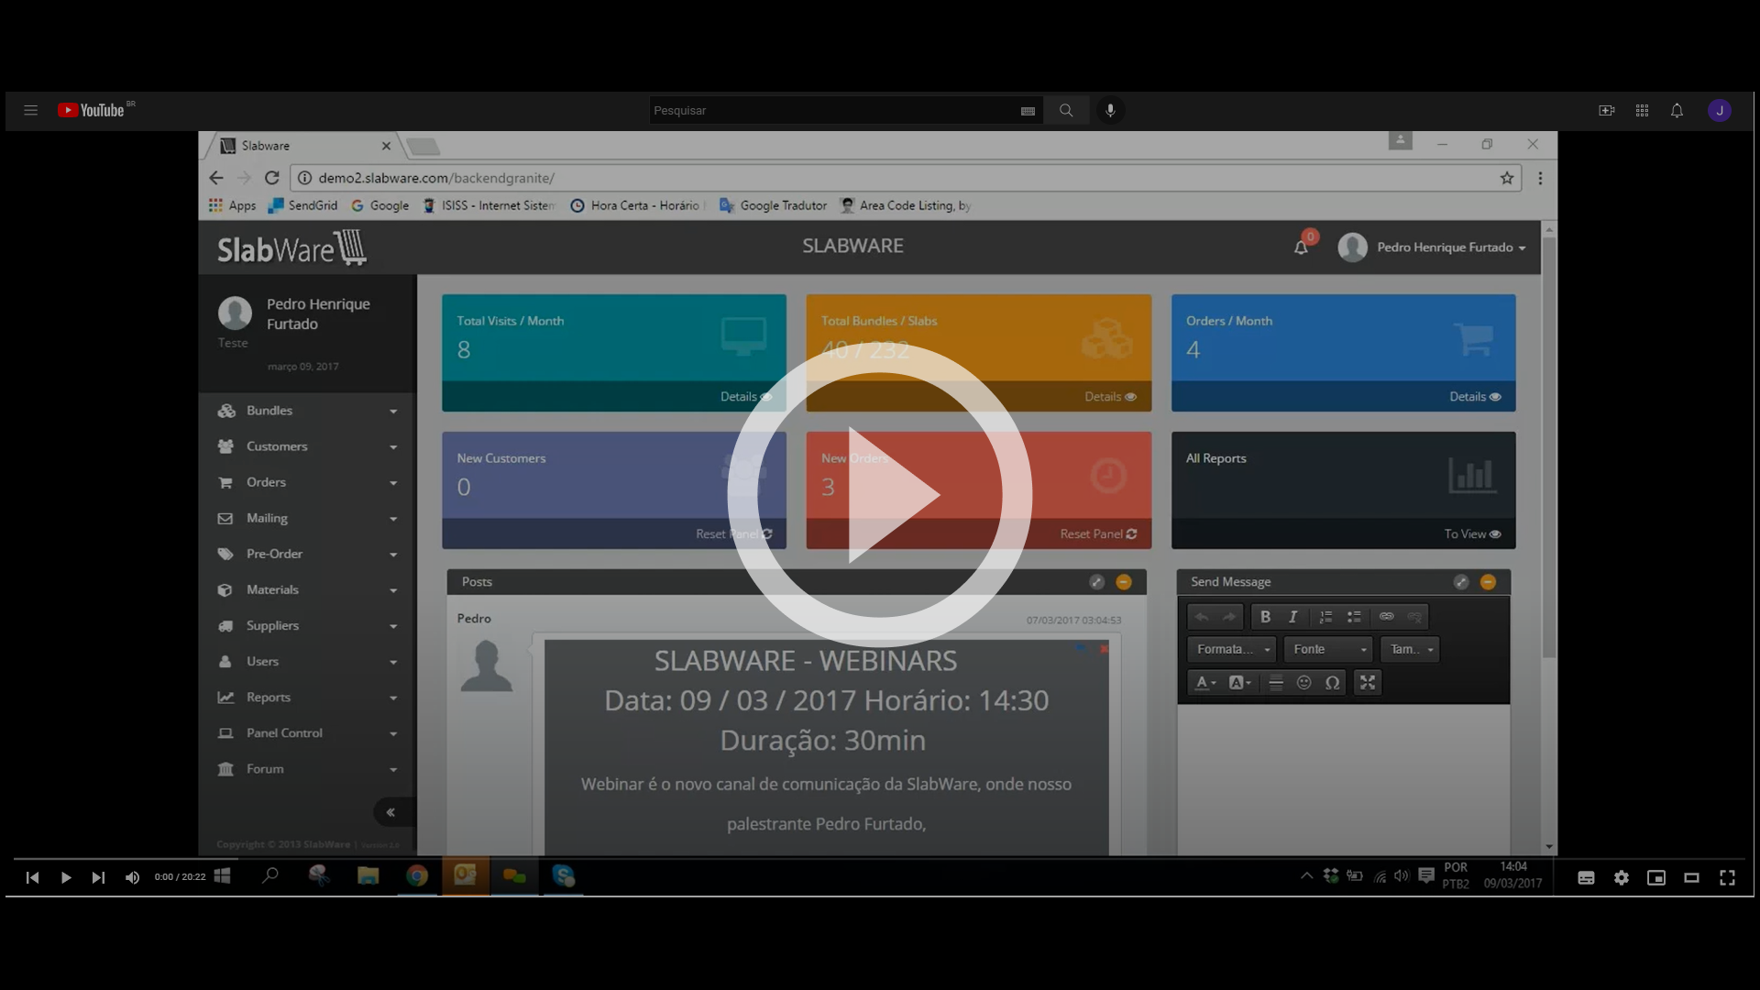Viewport: 1760px width, 990px height.
Task: Open YouTube notifications bell
Action: [1677, 110]
